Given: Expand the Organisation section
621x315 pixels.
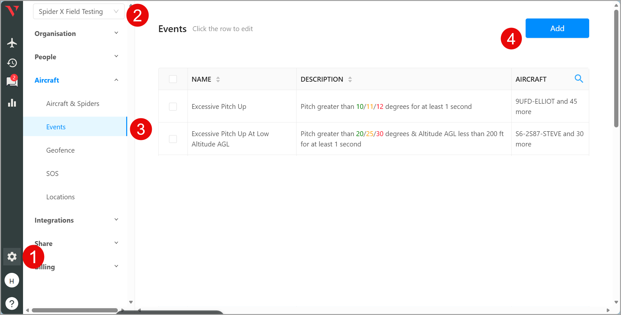Looking at the screenshot, I should 77,34.
